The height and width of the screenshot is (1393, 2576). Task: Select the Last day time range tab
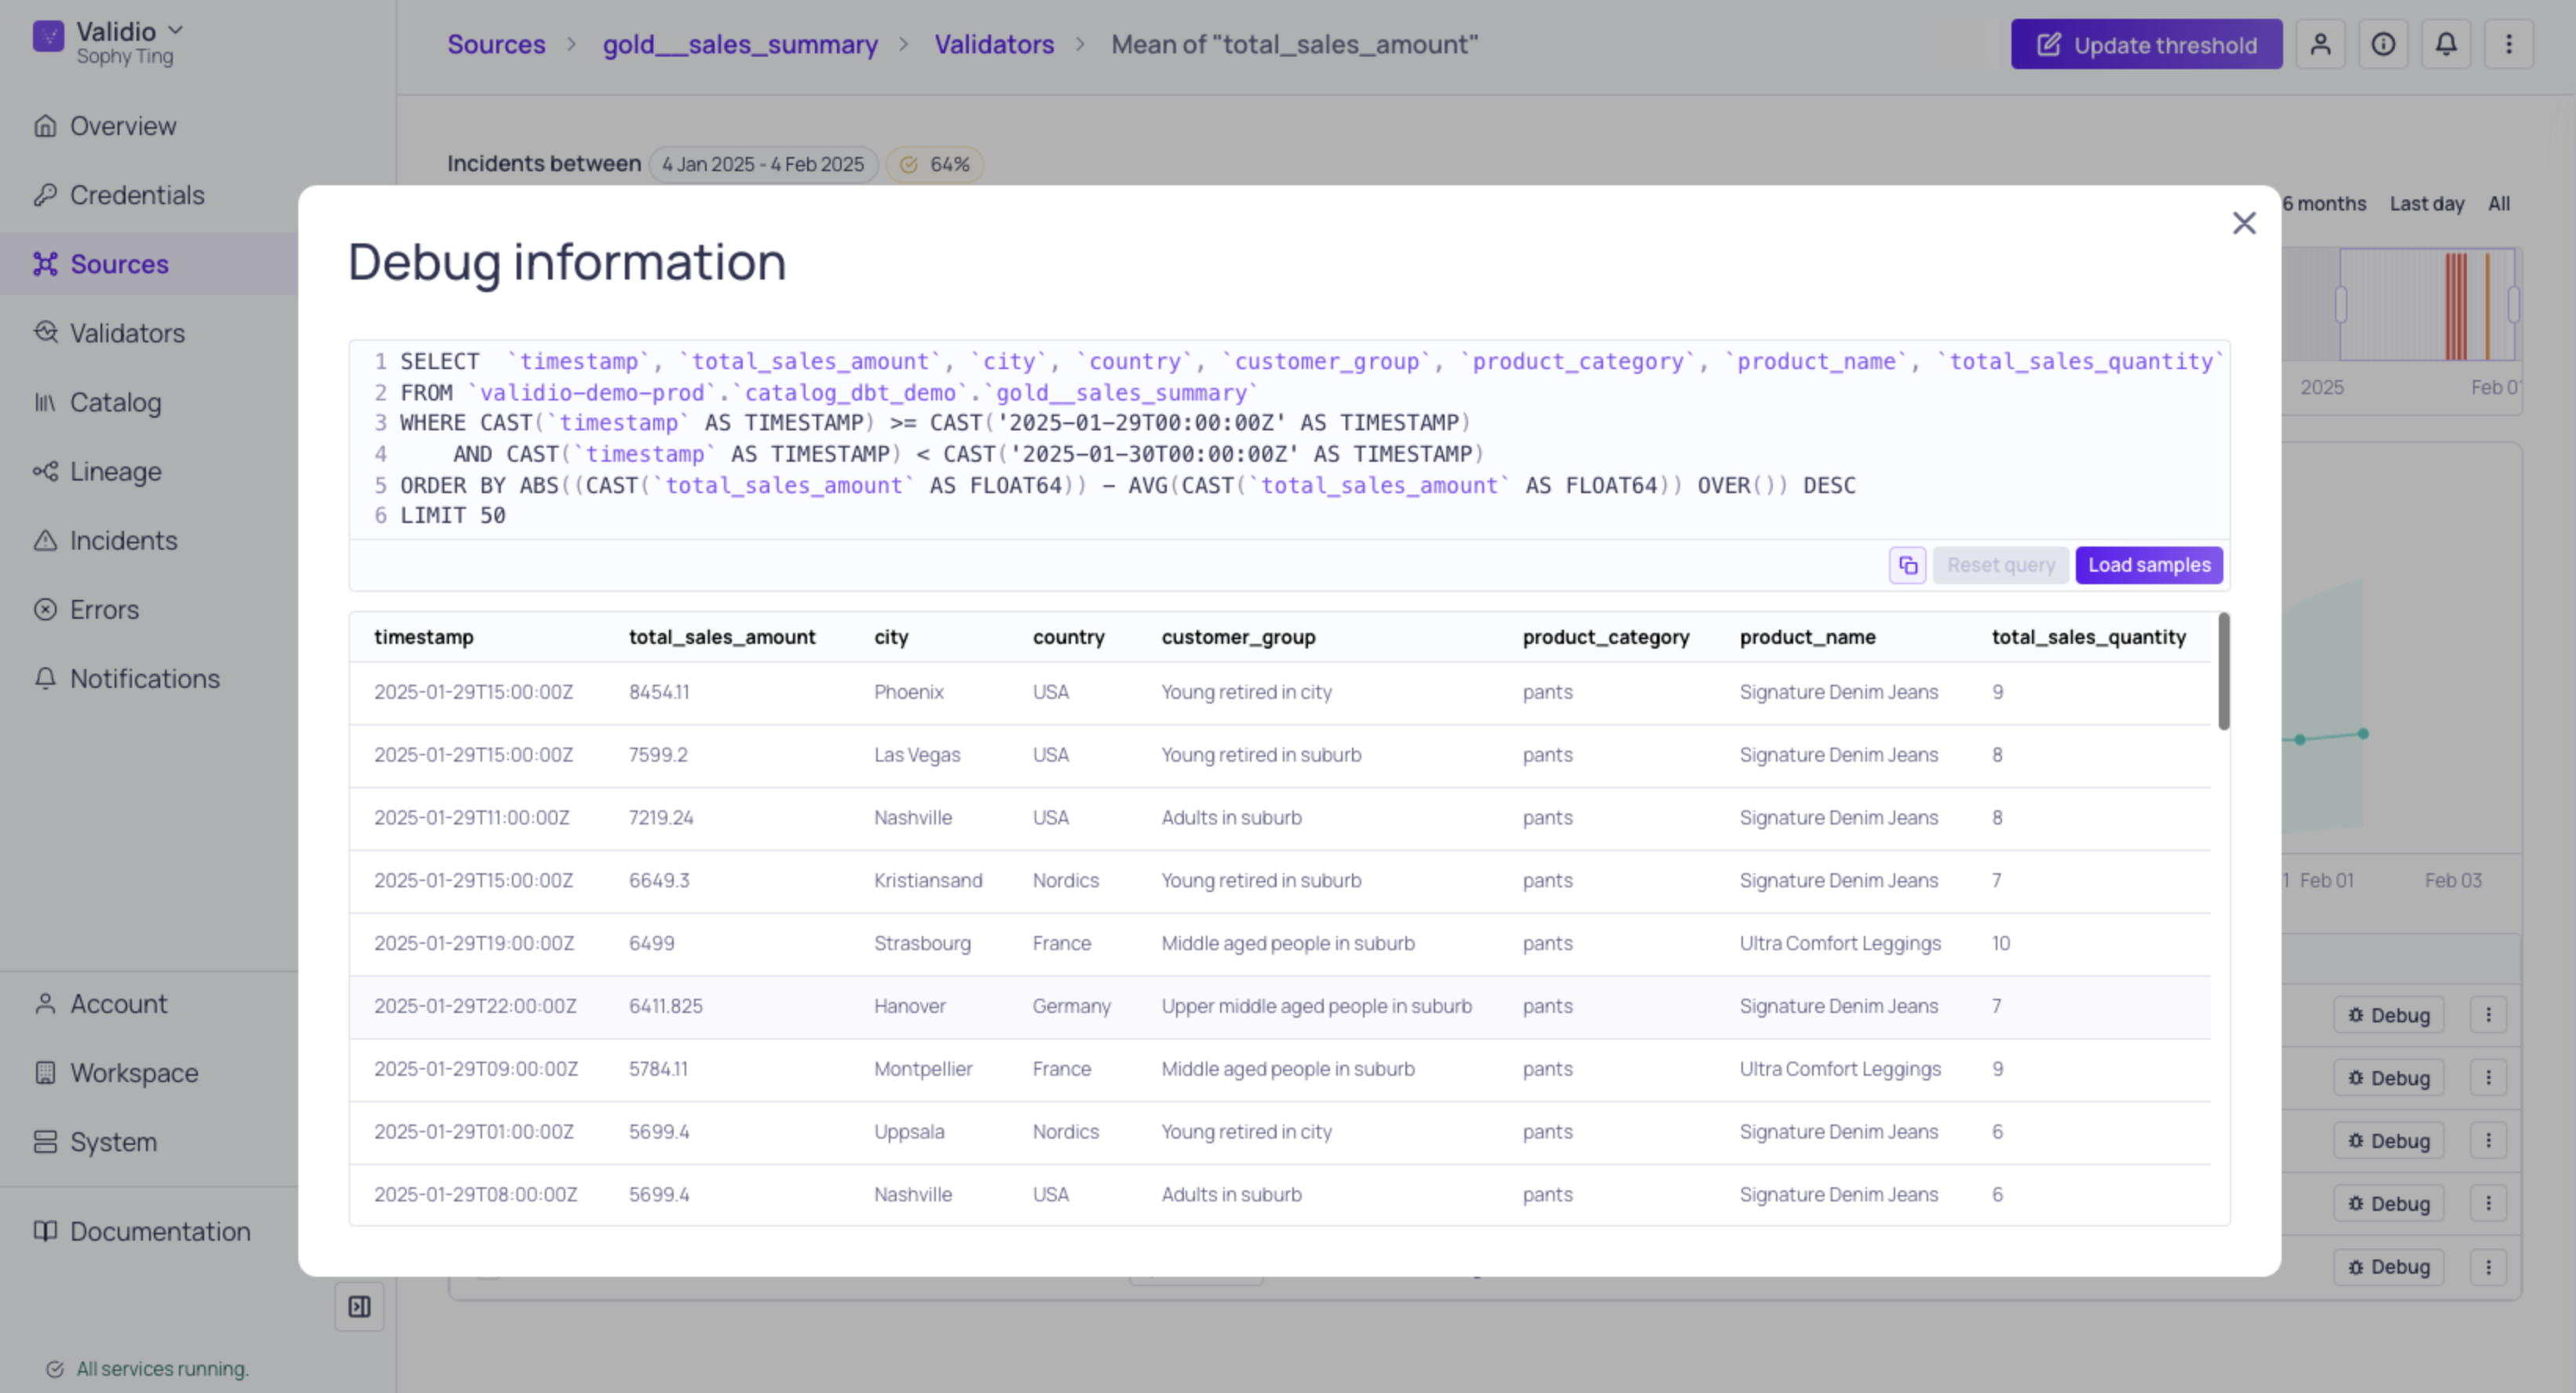point(2425,204)
